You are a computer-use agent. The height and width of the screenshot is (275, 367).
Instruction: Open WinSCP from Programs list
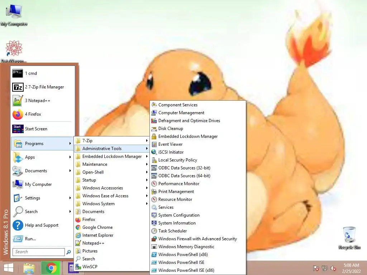(112, 266)
